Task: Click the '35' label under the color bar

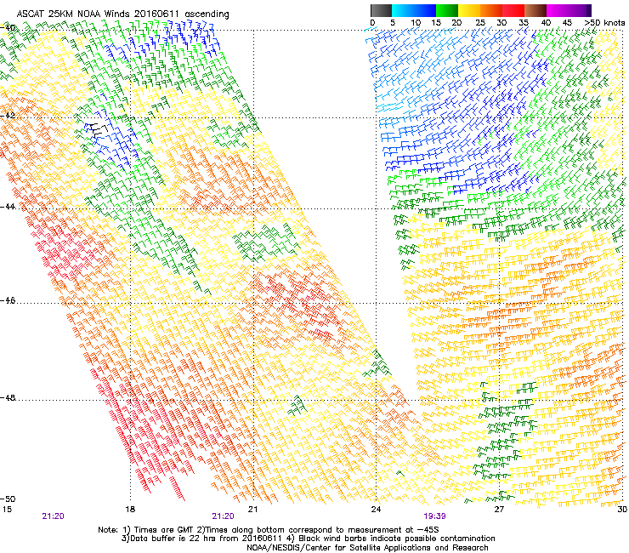Action: [x=524, y=23]
